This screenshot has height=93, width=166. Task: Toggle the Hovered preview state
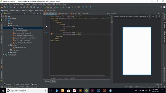coord(129,17)
